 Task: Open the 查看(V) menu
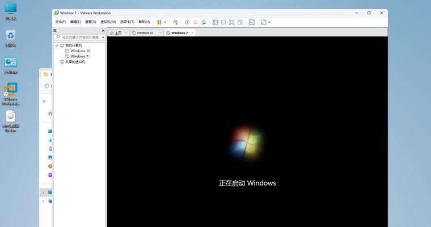(90, 22)
